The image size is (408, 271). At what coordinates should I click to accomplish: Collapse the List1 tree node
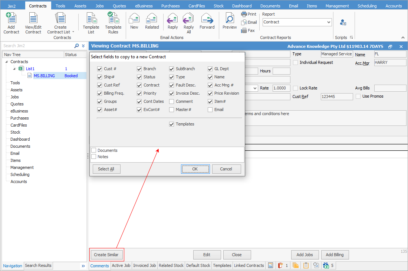pos(14,69)
